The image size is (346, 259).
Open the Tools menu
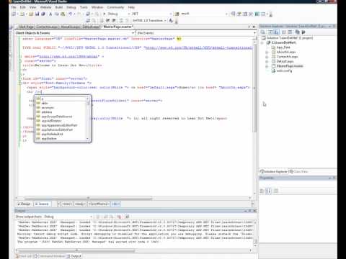tap(84, 7)
